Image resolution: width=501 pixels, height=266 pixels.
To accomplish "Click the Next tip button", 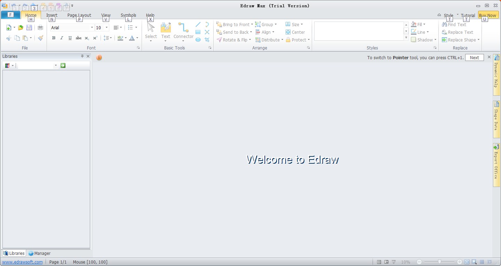I will pos(475,58).
